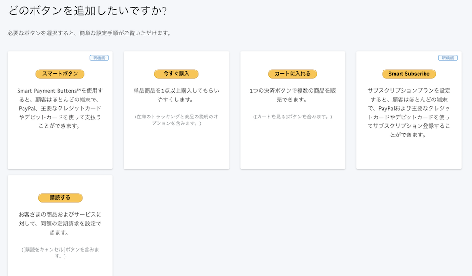Click the サブスクリプションプランを設定 description text
The image size is (472, 276).
coord(408,112)
